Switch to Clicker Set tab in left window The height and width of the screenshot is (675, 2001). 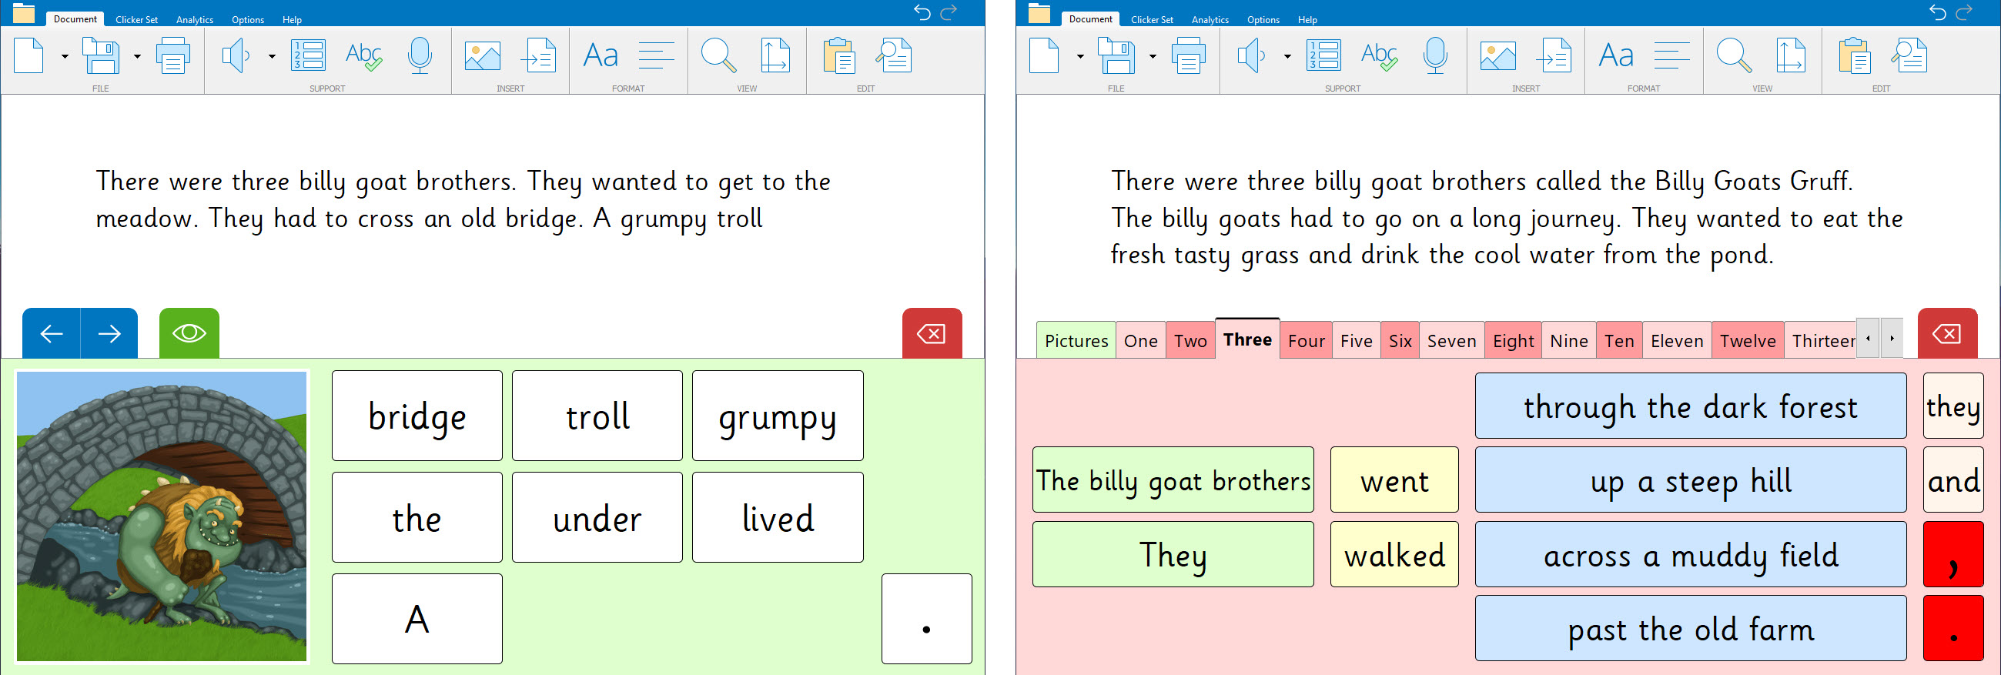[136, 19]
